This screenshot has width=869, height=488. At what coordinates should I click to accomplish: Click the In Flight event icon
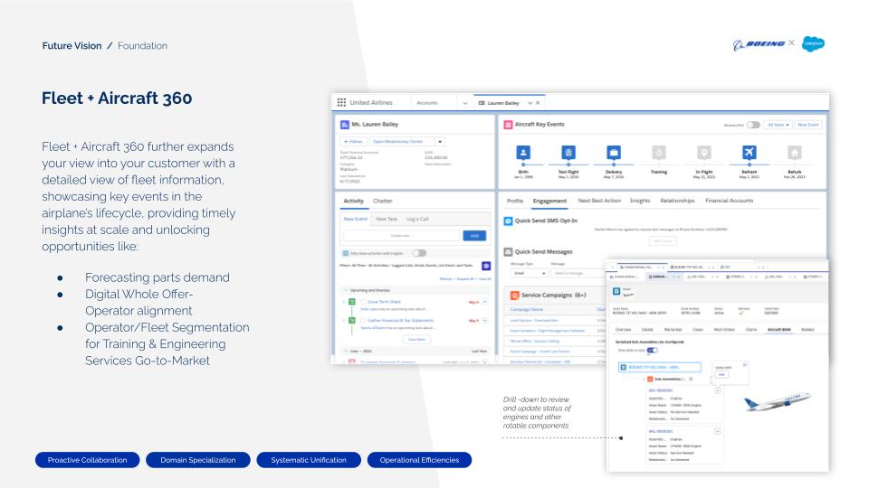704,153
